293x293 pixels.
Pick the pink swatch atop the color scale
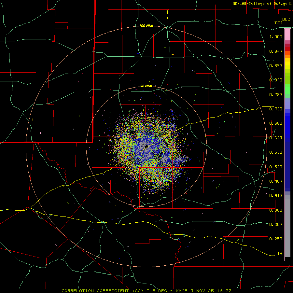pyautogui.click(x=287, y=35)
